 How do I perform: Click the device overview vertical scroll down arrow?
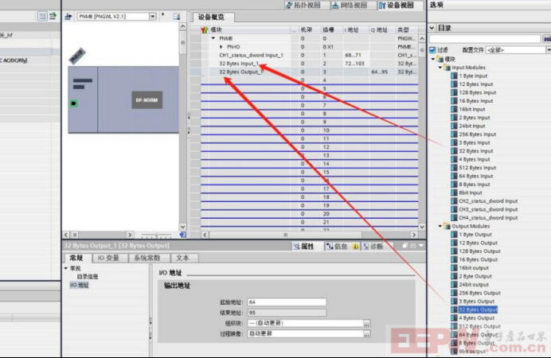click(422, 227)
